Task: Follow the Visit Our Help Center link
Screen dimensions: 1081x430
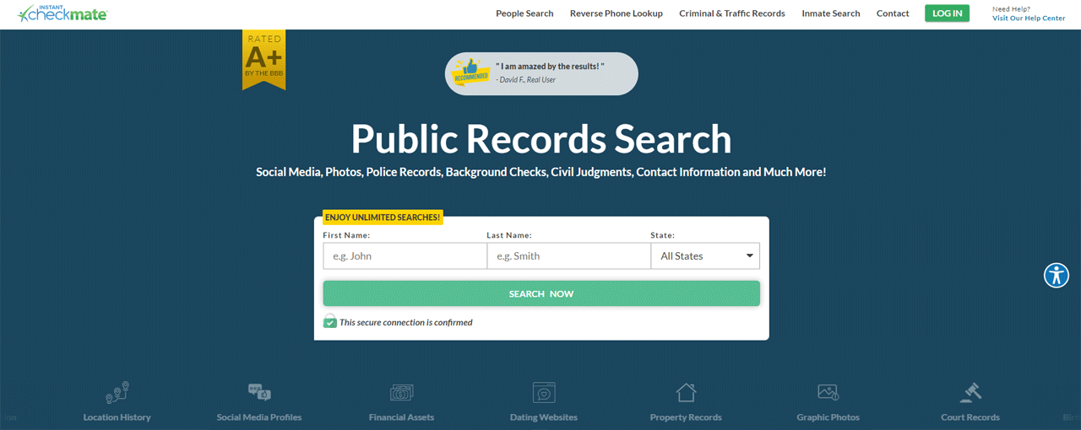Action: [x=1029, y=19]
